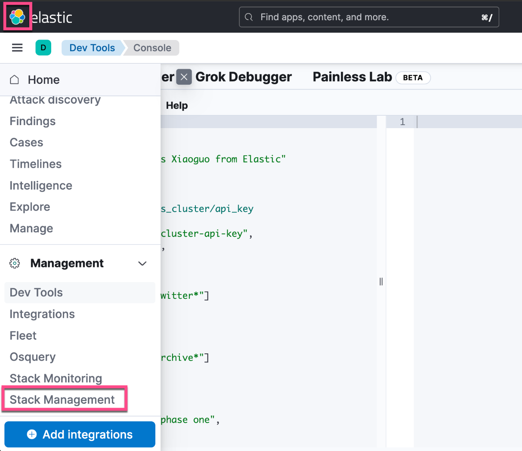Click the plus icon on Add integrations

(x=32, y=434)
